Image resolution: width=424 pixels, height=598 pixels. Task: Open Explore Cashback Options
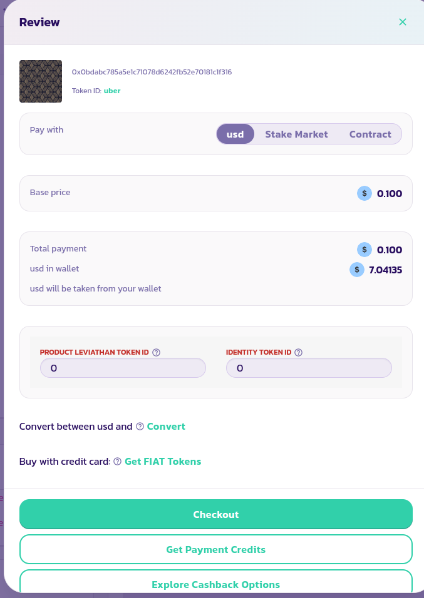(216, 584)
